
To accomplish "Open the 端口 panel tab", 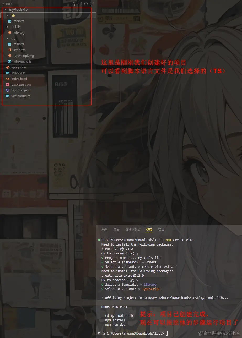I will tap(161, 230).
